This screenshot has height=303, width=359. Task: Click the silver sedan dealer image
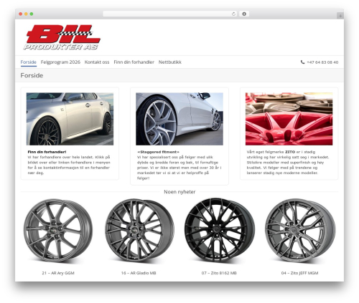click(70, 119)
